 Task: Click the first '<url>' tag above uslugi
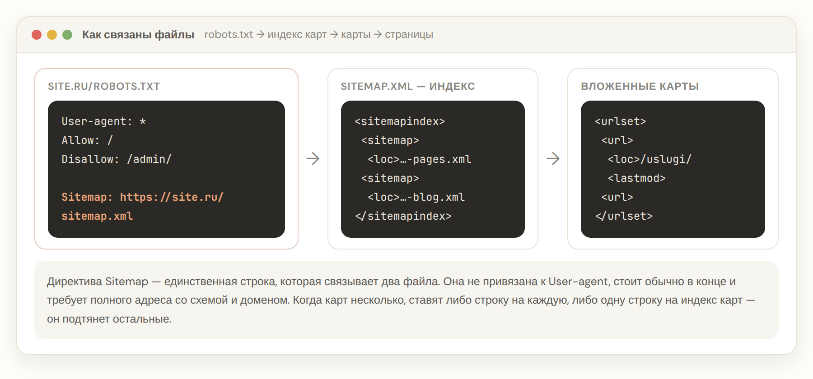point(617,140)
